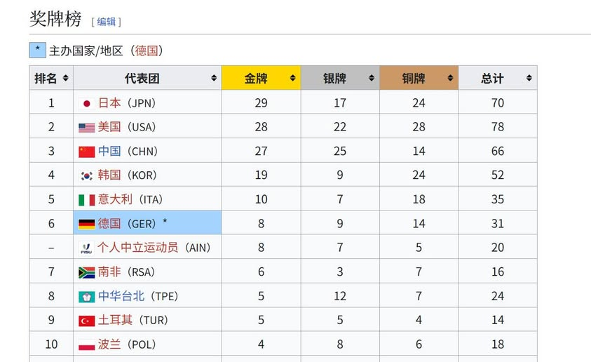Click the FISU logo icon for AIN
This screenshot has width=591, height=362.
coord(86,248)
